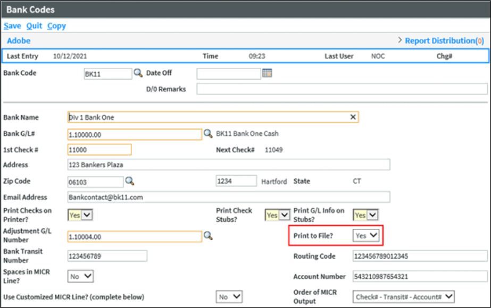Click Save in the top menu
Image resolution: width=491 pixels, height=308 pixels.
coord(12,25)
